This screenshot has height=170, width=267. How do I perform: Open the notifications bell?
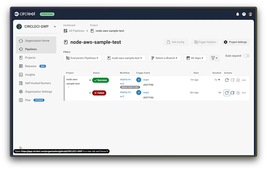pos(237,14)
